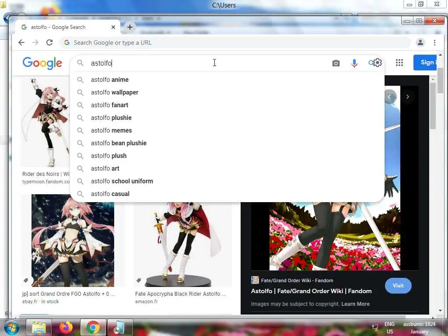This screenshot has width=448, height=336.
Task: Click the Sign in button
Action: tap(425, 62)
